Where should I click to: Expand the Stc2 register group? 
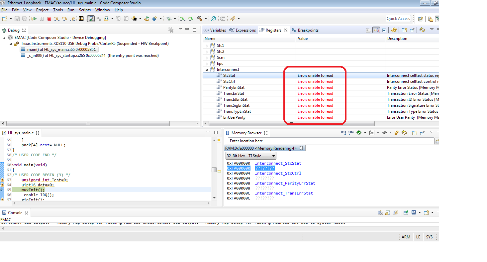(x=207, y=52)
